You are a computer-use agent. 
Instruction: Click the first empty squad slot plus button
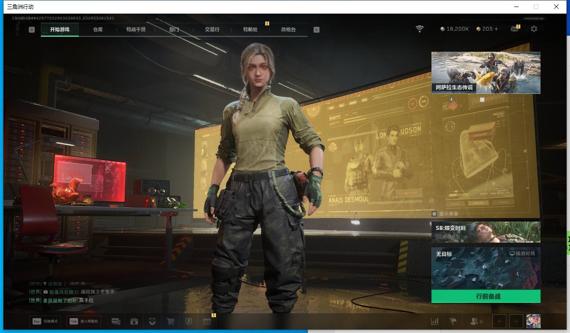point(499,322)
